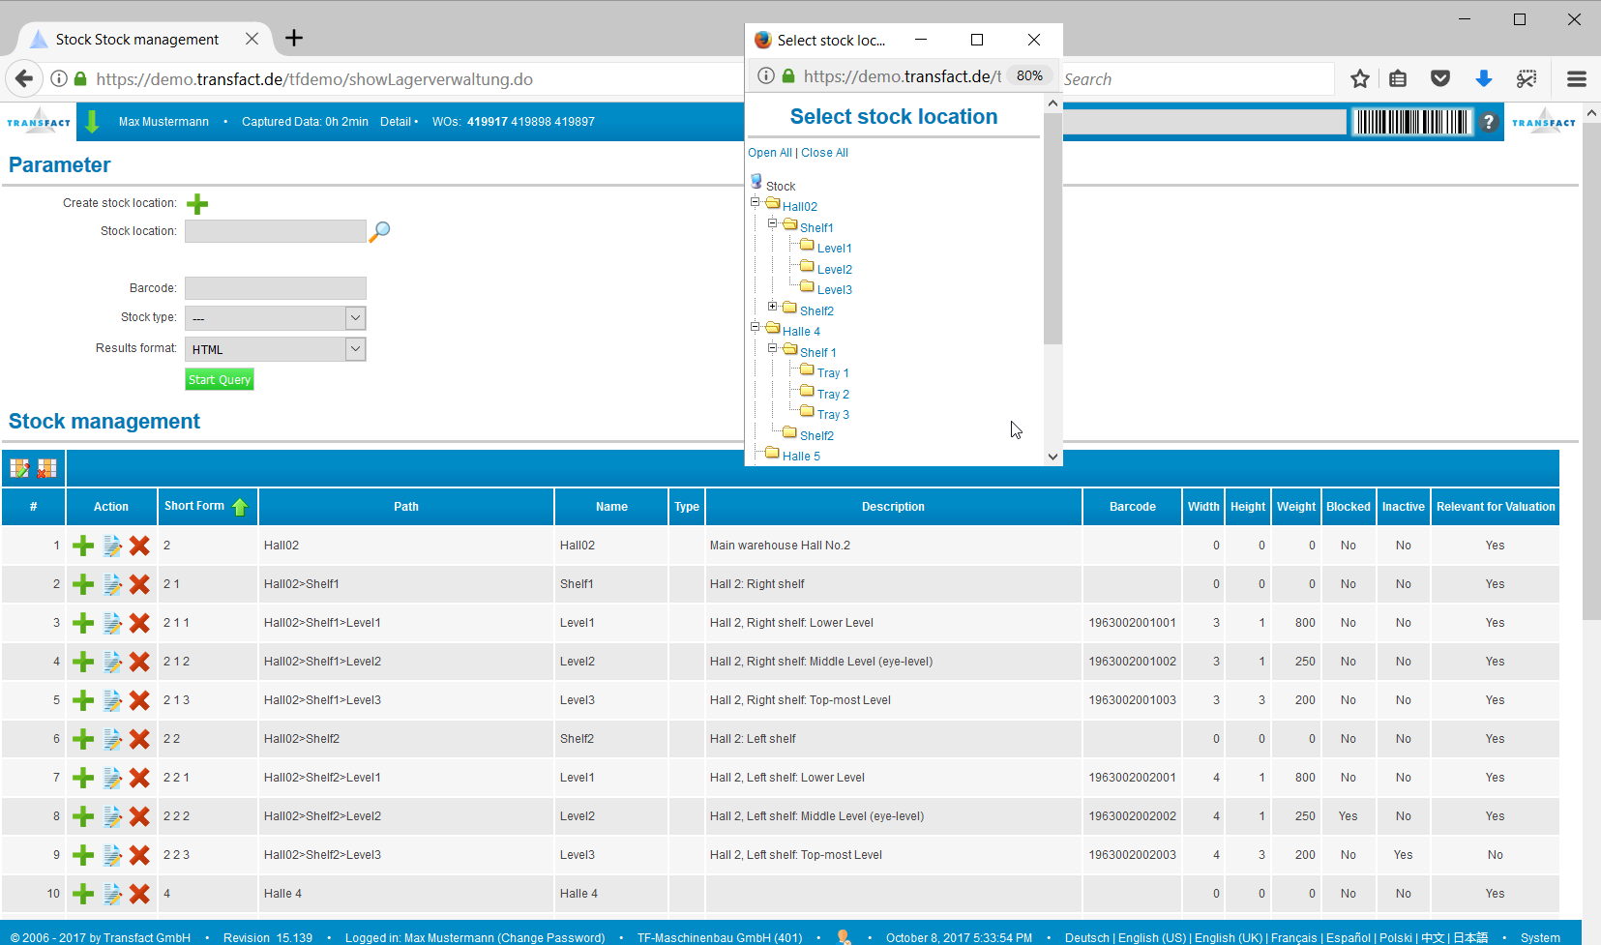The image size is (1601, 945).
Task: Click the Stock location input field
Action: point(276,231)
